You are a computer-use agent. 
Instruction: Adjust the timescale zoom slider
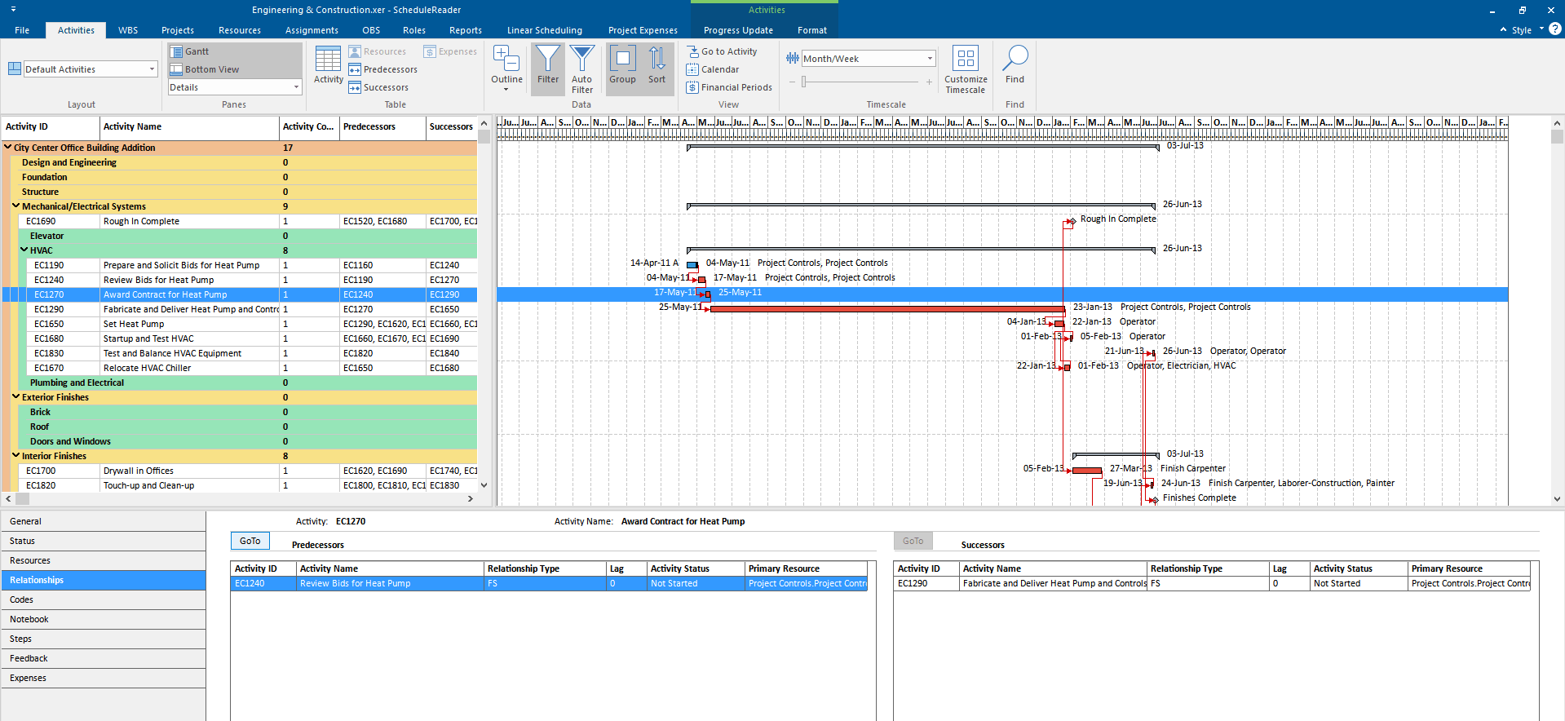pos(804,82)
